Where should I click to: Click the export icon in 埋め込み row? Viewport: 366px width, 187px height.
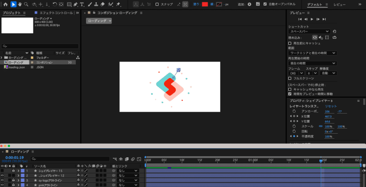[x=334, y=37]
